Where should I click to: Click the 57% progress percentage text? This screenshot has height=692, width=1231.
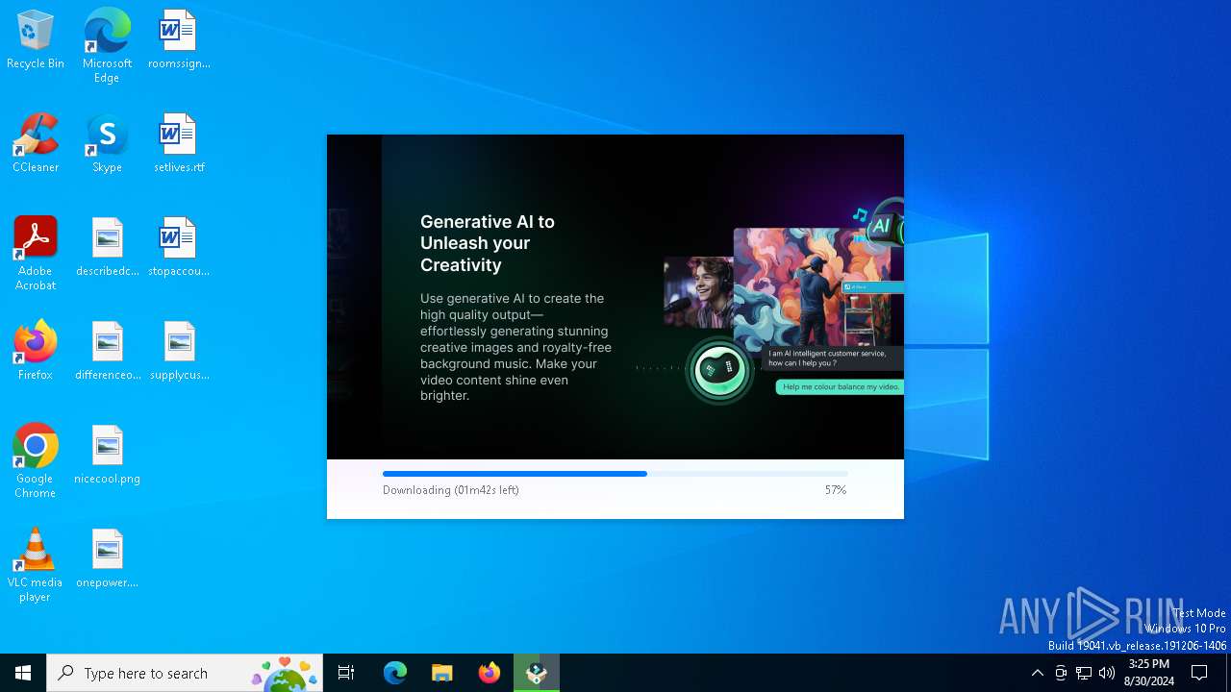coord(836,490)
